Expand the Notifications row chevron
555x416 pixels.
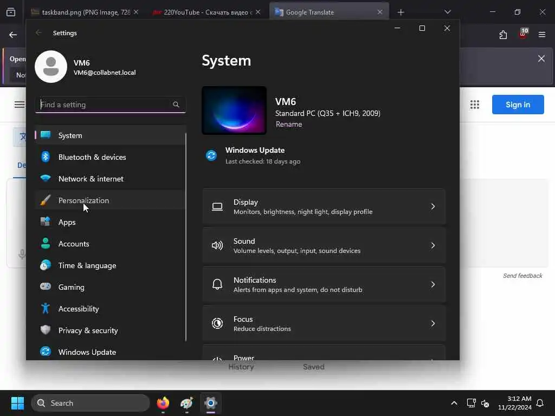433,284
